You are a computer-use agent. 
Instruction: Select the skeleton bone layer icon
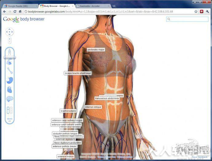(10, 71)
